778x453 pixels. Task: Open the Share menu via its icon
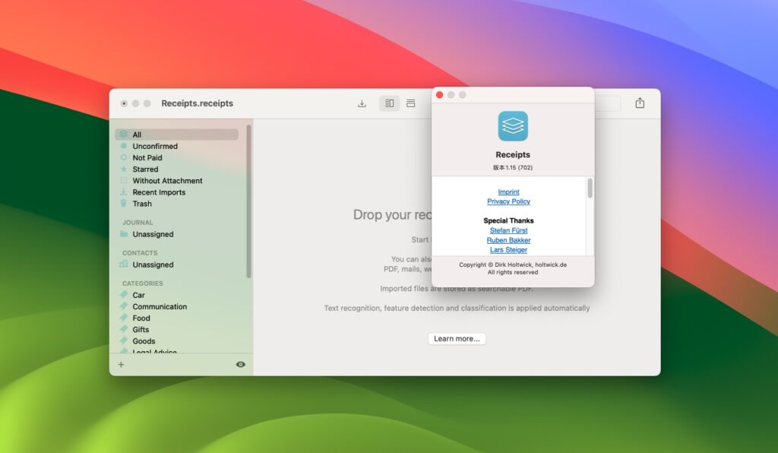click(x=640, y=101)
